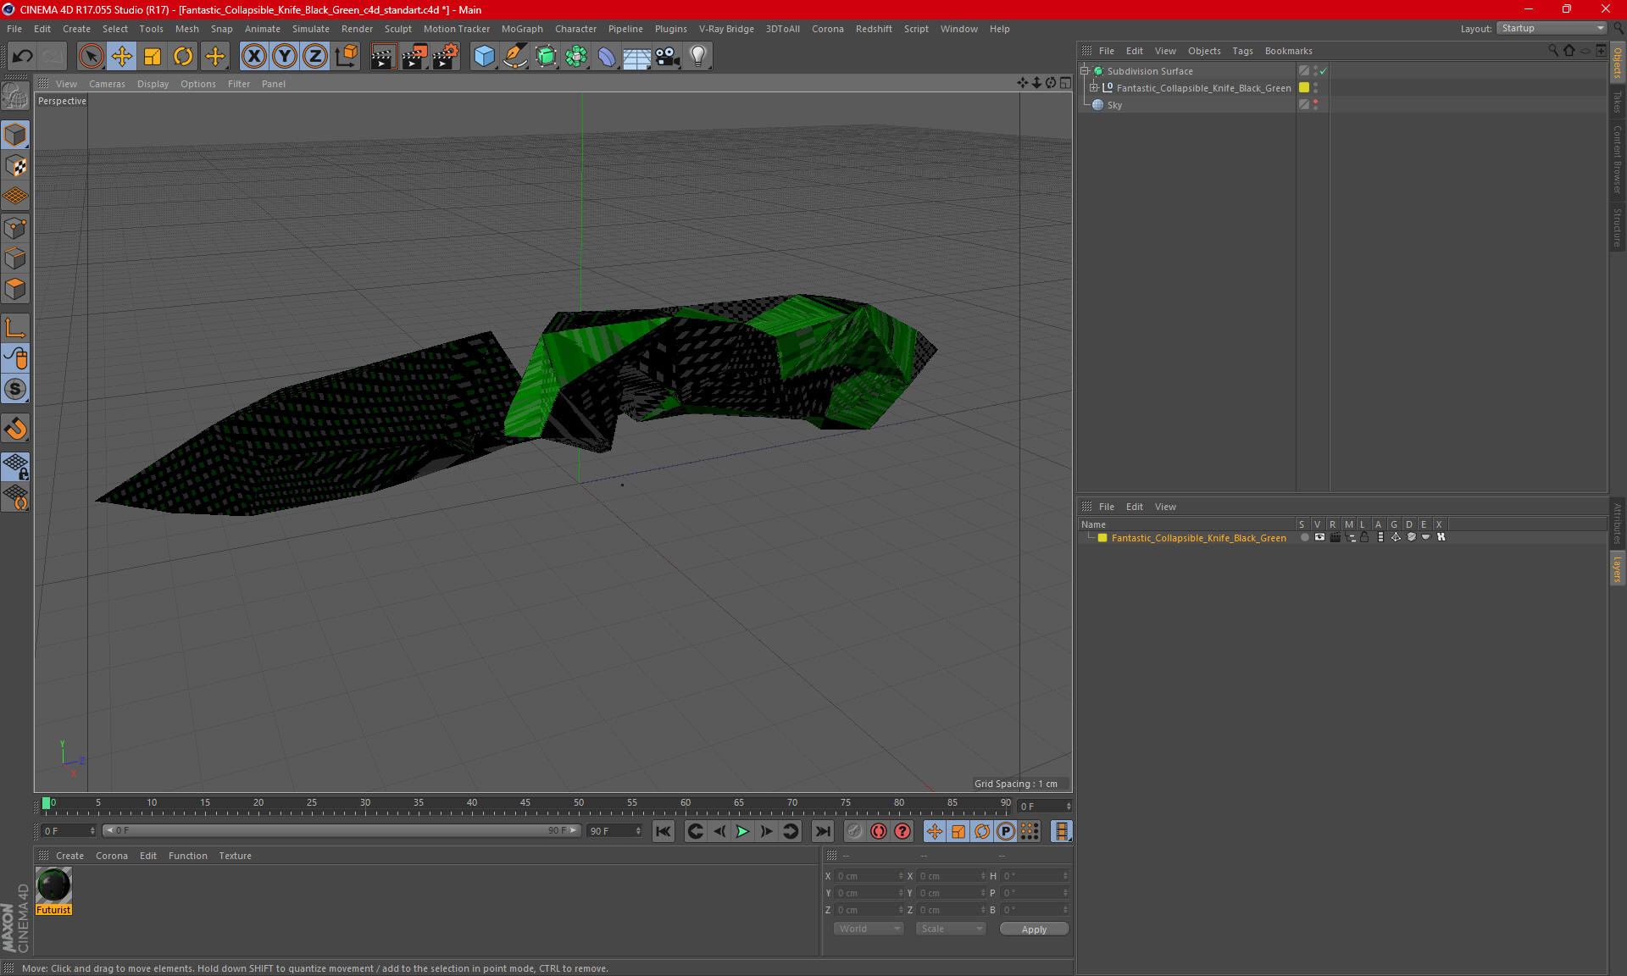Toggle Locked Workplane icon
The image size is (1627, 976).
(x=15, y=466)
